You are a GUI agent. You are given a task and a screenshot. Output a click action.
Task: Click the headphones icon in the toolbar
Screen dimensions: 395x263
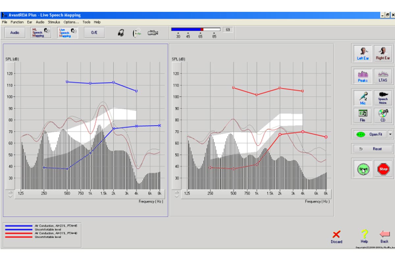coord(121,33)
